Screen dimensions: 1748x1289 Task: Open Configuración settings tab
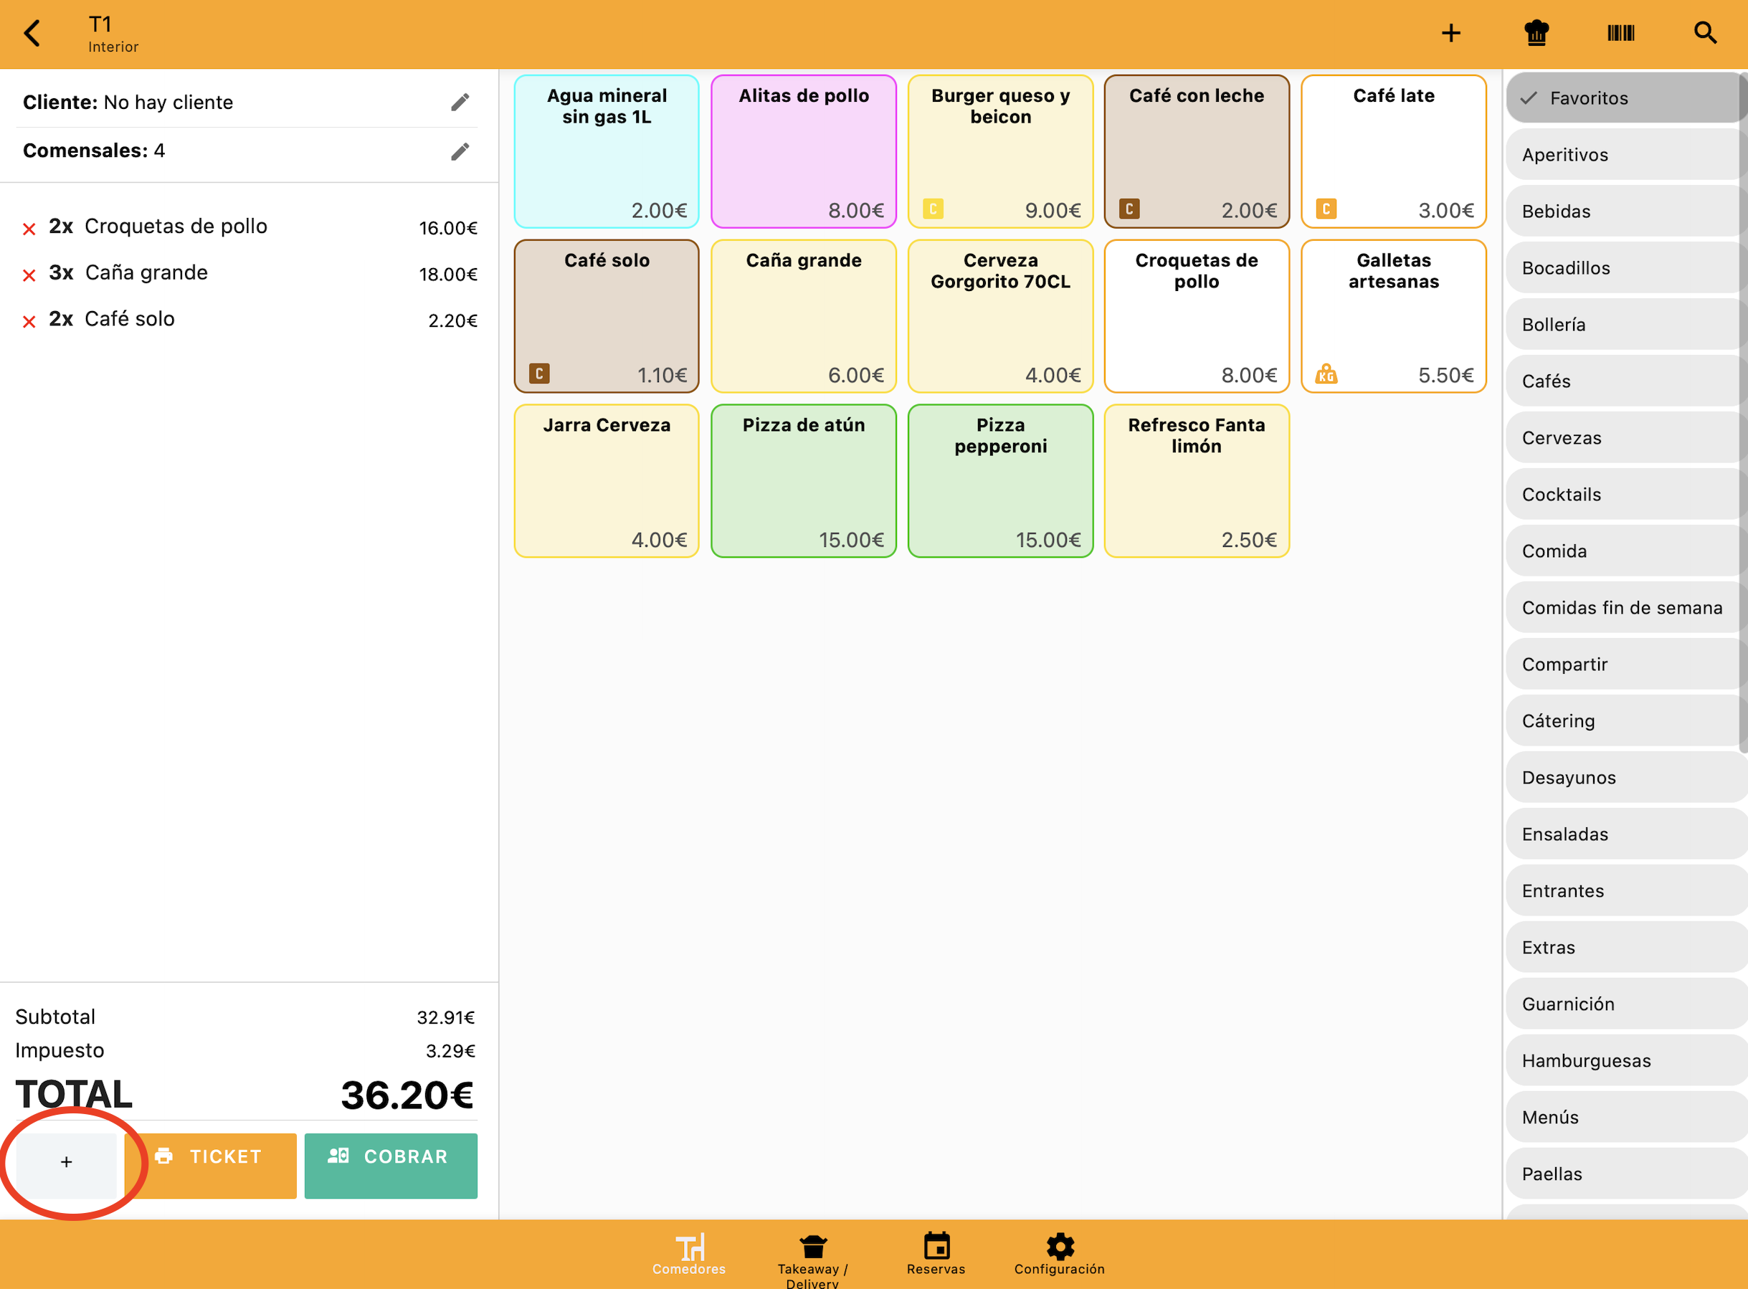(x=1059, y=1253)
